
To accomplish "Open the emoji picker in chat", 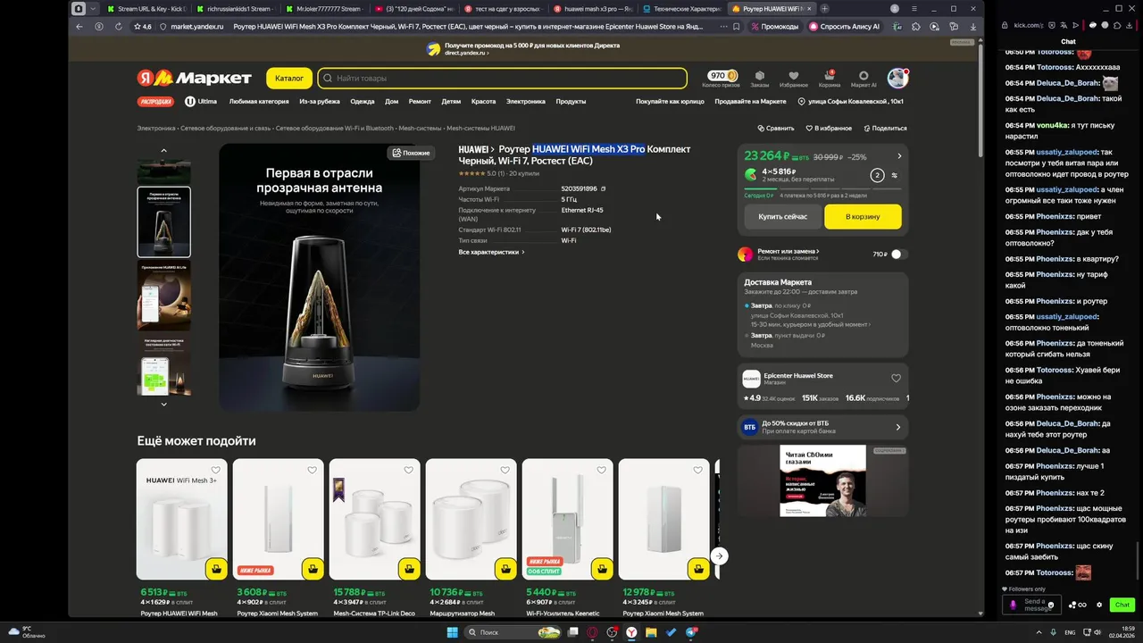I will (x=1050, y=605).
